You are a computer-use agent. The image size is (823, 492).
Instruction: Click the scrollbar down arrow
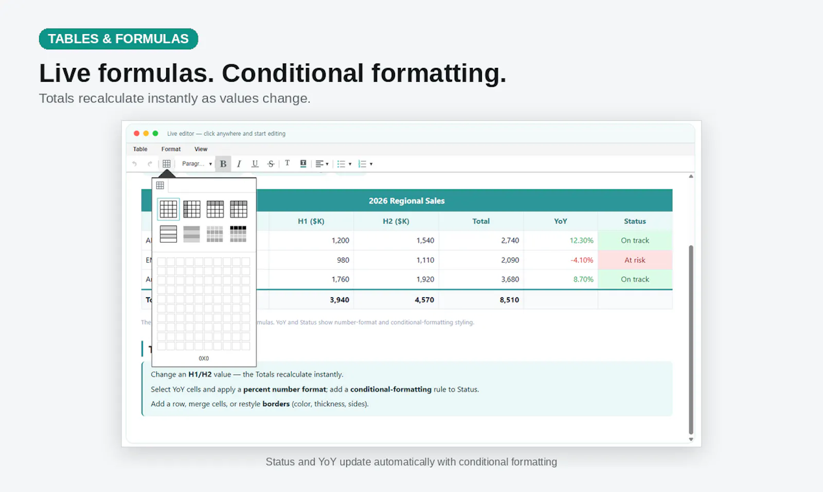691,439
